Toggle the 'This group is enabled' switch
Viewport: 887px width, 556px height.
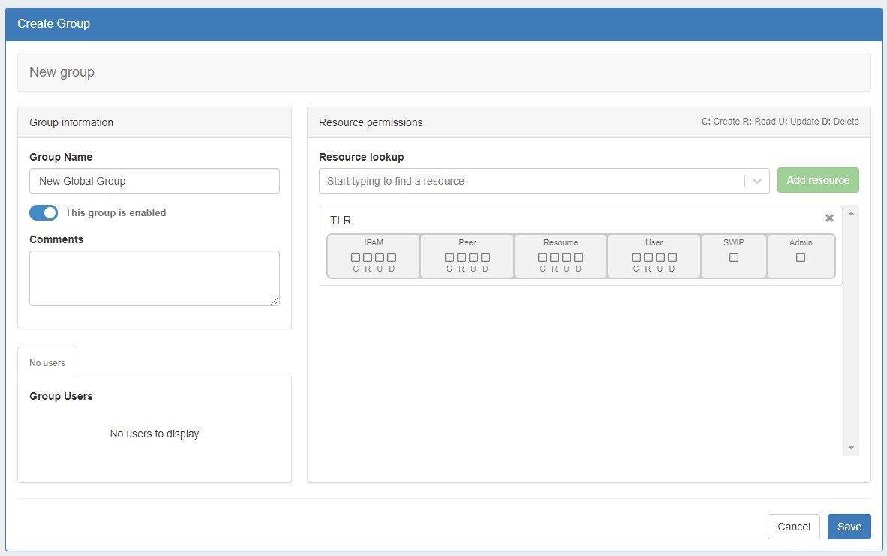44,213
